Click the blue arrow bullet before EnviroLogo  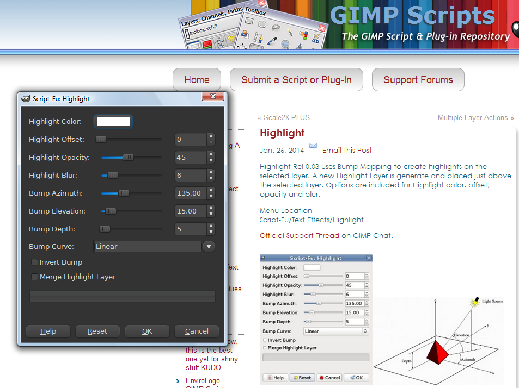click(x=178, y=381)
